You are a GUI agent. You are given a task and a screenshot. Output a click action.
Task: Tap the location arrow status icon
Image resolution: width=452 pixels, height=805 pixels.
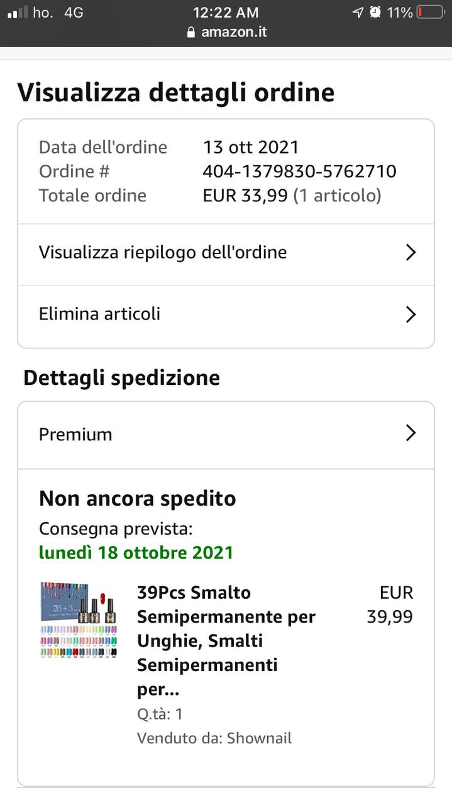(x=358, y=12)
